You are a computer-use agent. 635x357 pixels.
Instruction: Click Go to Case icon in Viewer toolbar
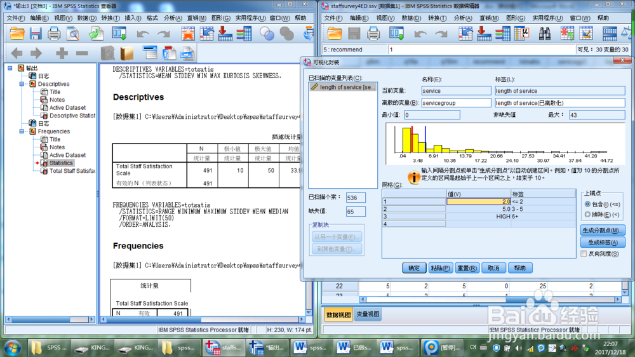(206, 34)
